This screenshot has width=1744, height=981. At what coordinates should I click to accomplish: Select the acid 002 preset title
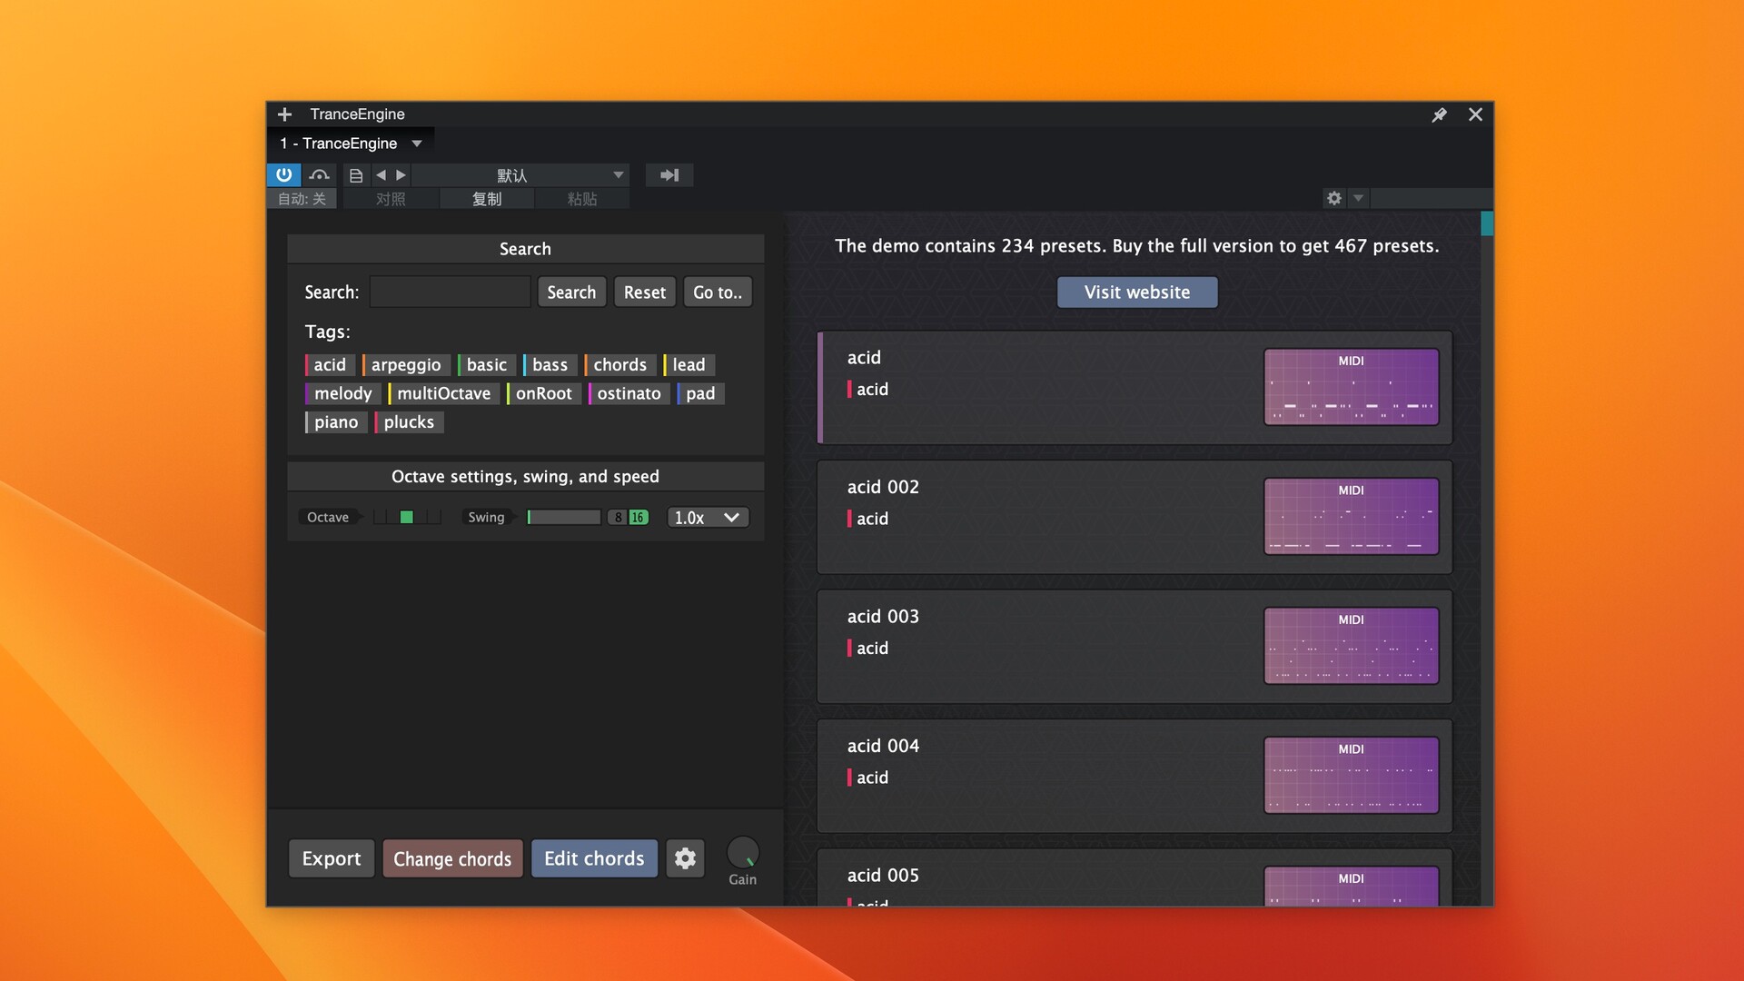tap(883, 488)
